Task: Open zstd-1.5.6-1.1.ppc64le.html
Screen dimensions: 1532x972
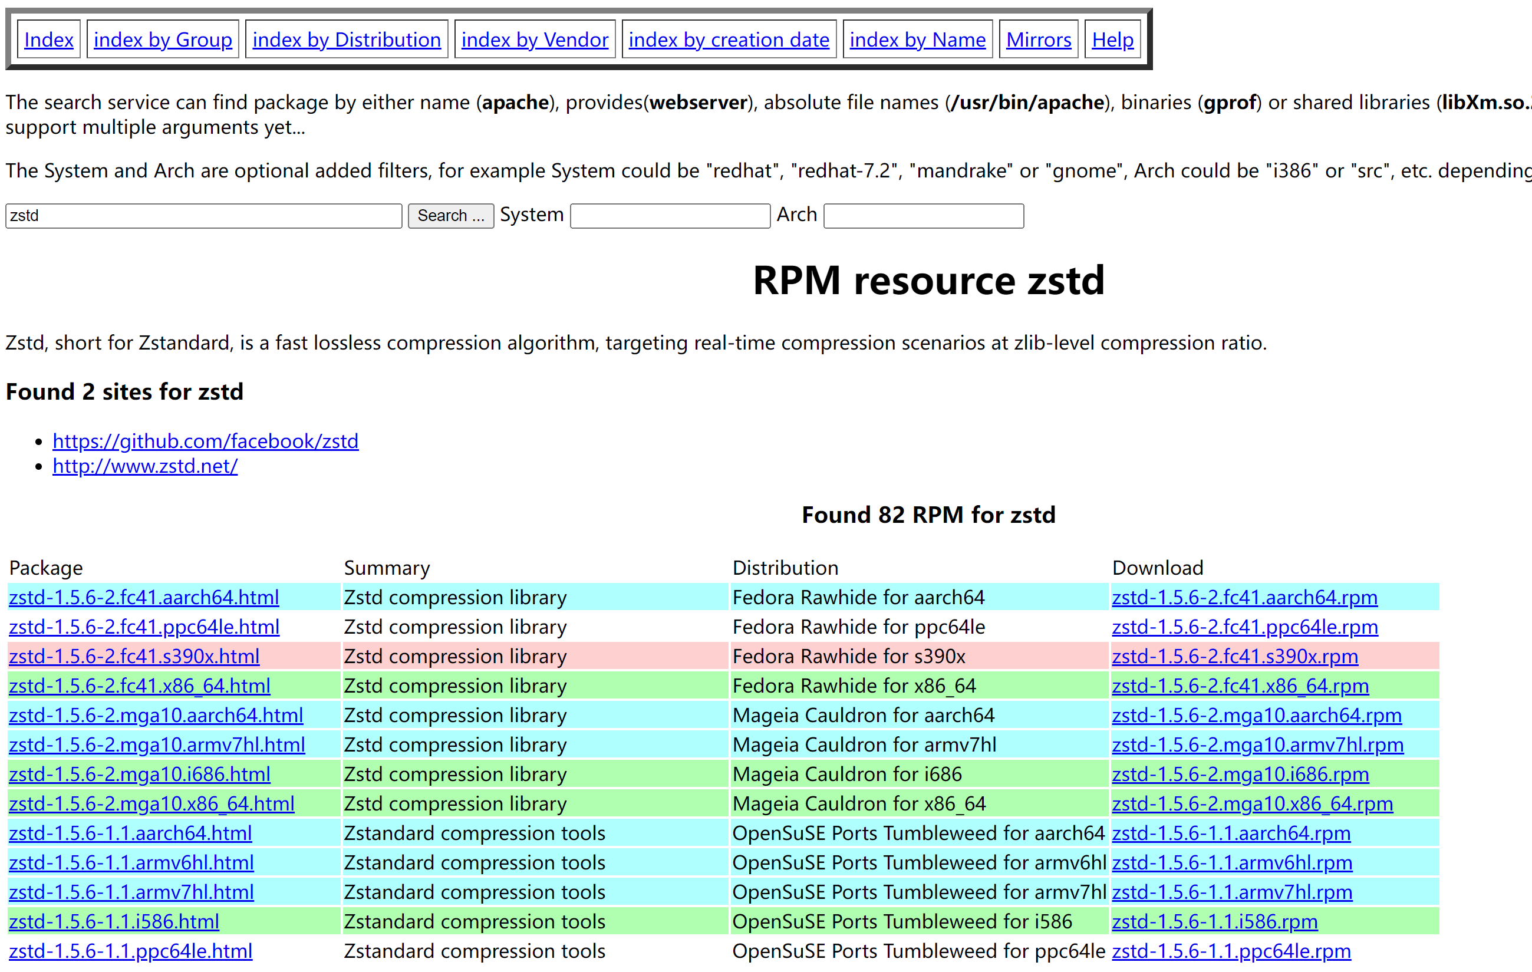Action: [130, 951]
